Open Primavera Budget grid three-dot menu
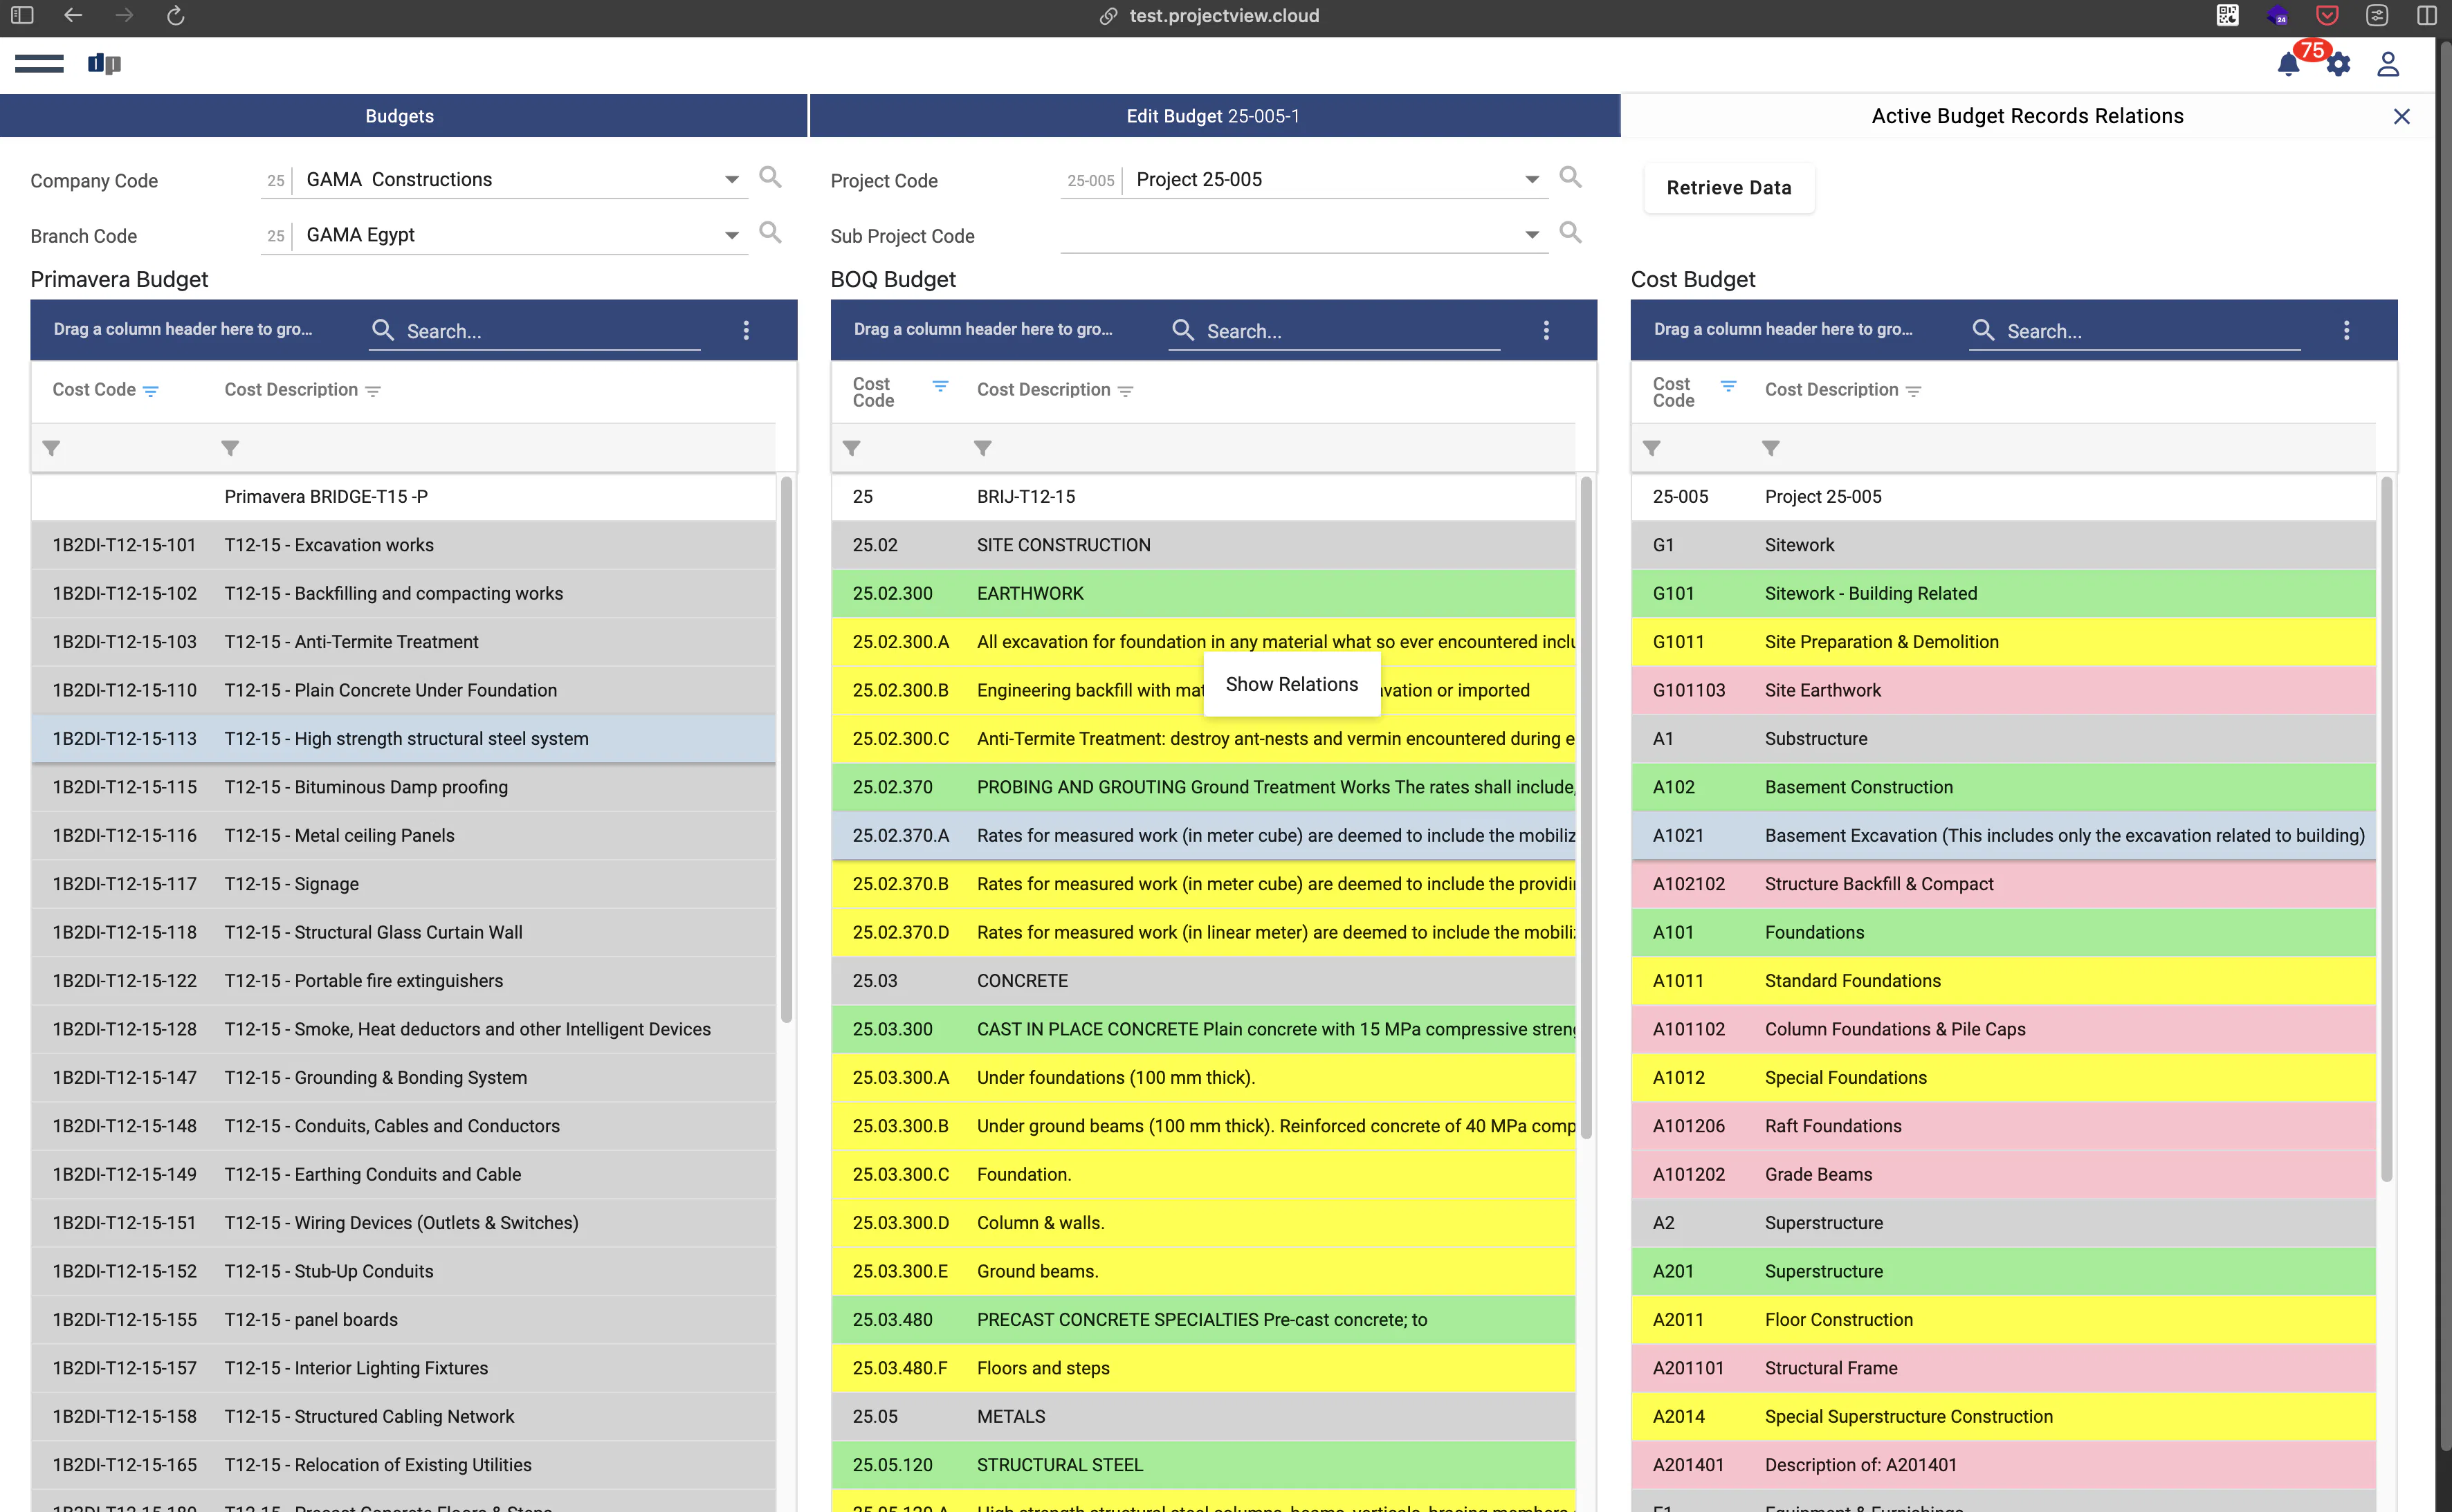2452x1512 pixels. (x=746, y=330)
